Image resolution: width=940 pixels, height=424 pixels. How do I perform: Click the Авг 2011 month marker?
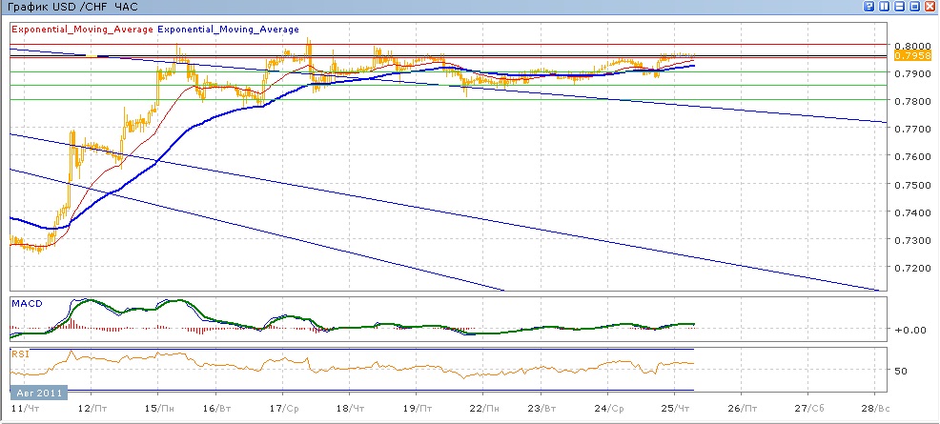36,392
